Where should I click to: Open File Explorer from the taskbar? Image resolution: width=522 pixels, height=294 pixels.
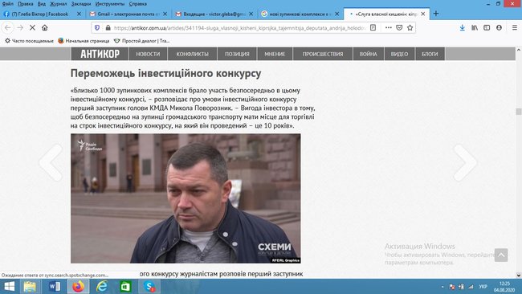tap(30, 286)
